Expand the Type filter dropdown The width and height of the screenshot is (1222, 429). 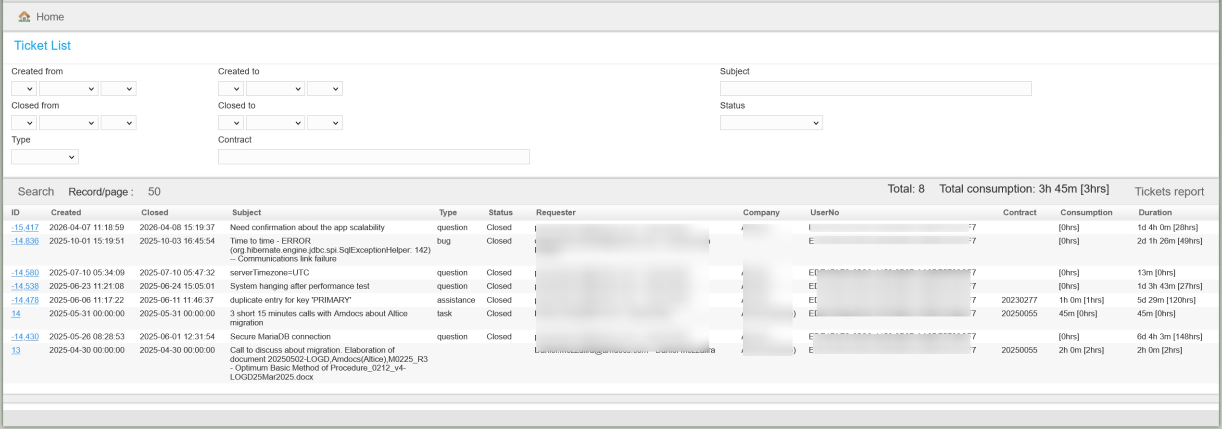click(x=45, y=157)
